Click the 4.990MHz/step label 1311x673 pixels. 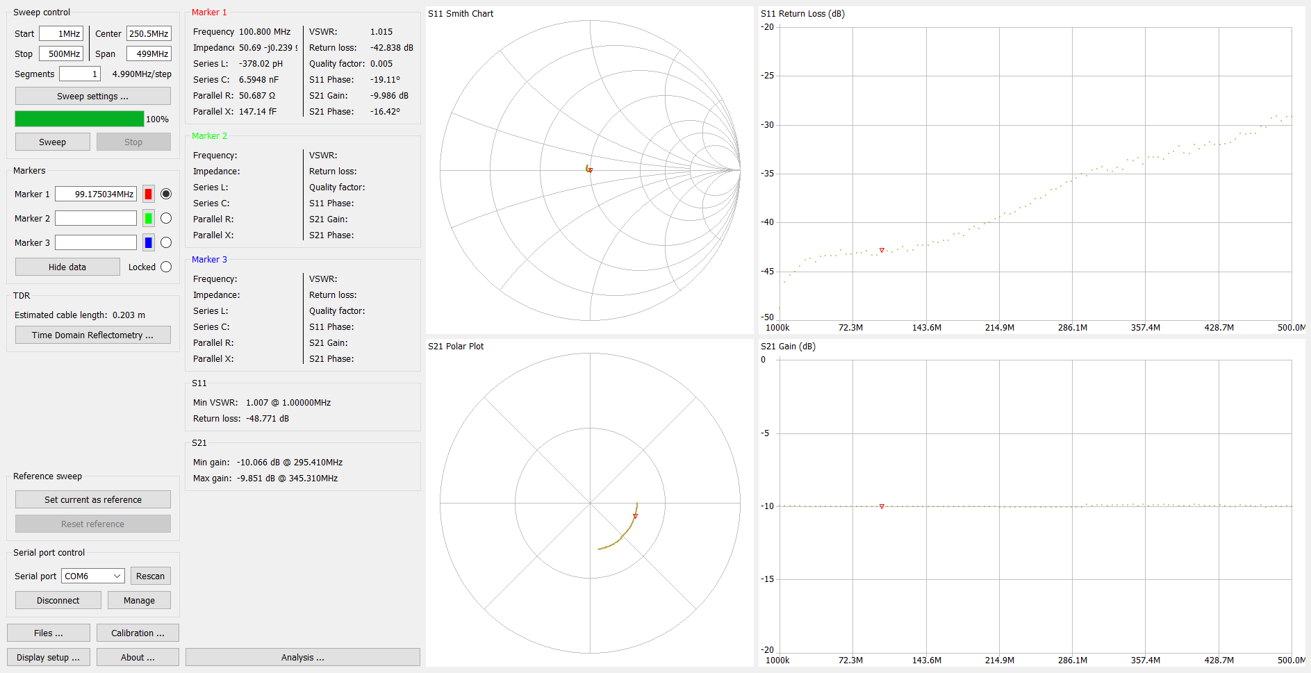142,74
